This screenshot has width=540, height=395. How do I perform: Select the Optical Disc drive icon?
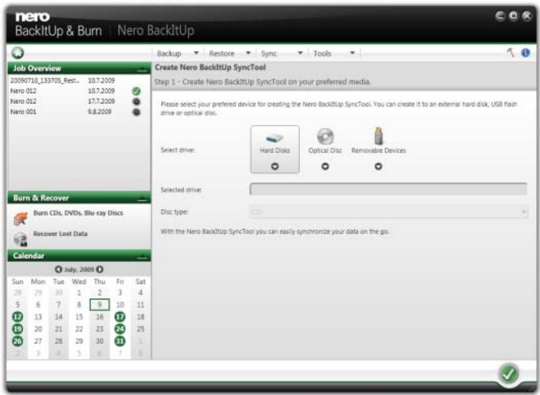point(325,136)
